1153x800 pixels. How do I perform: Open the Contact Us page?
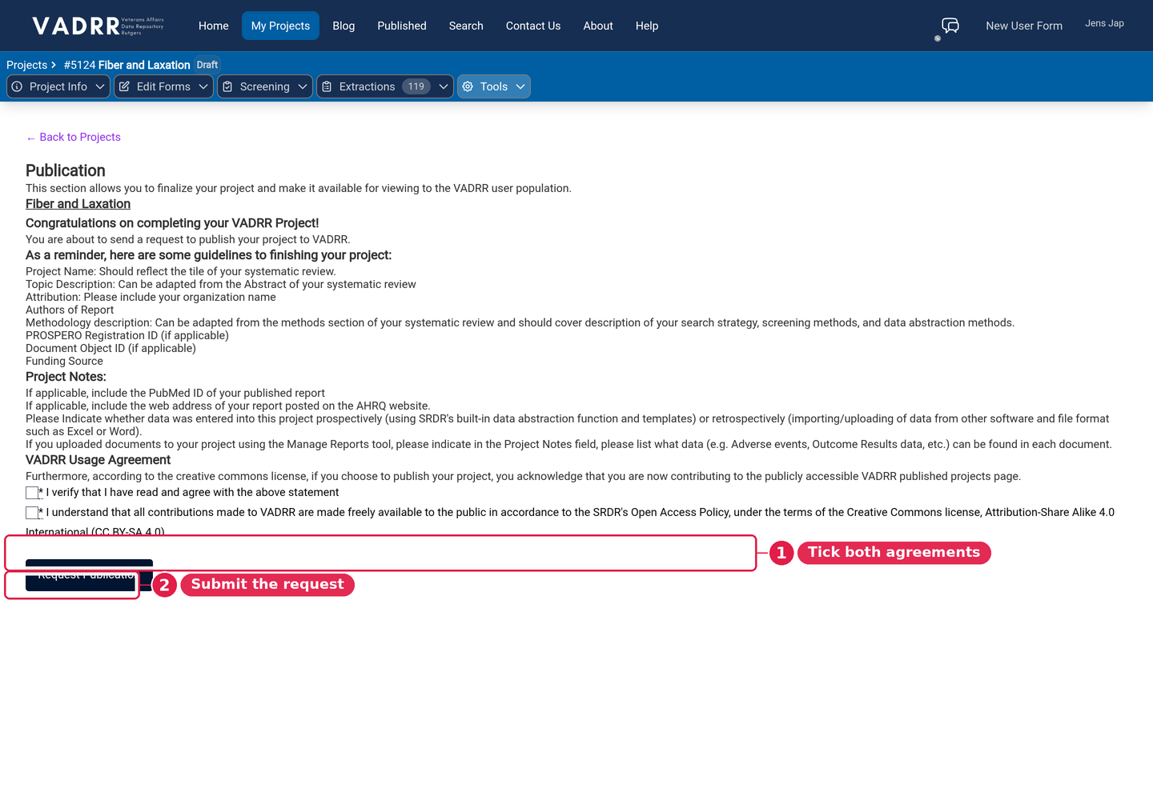coord(533,26)
